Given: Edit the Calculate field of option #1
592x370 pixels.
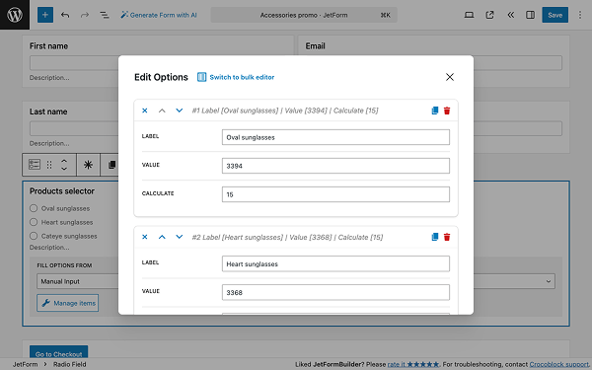Looking at the screenshot, I should pyautogui.click(x=335, y=194).
